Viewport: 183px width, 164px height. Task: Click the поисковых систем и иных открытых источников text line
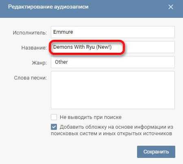(111, 134)
